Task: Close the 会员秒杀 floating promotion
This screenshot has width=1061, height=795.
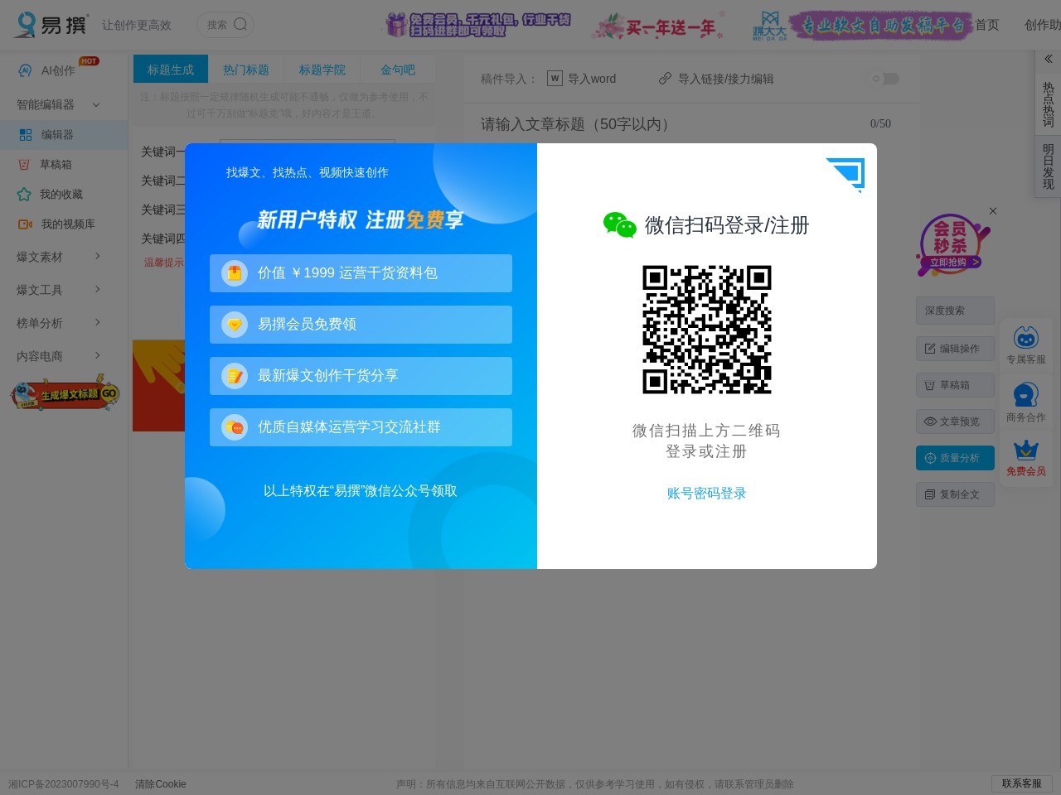Action: pos(992,211)
